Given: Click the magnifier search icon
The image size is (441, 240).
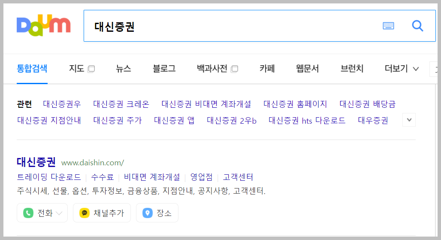Looking at the screenshot, I should (418, 26).
